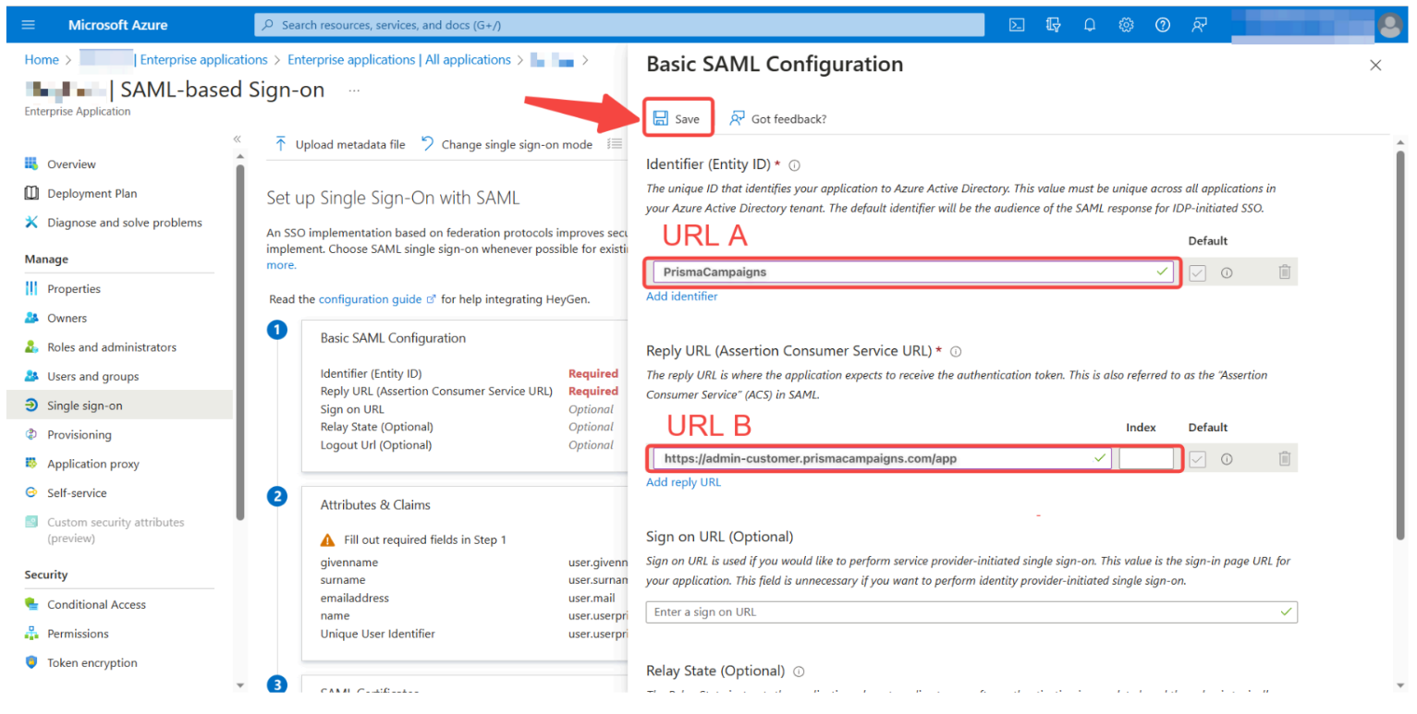Open Permissions under Security
This screenshot has height=714, width=1417.
tap(78, 634)
